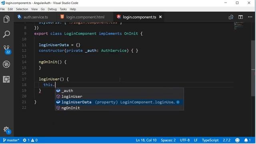The image size is (256, 144).
Task: Click Ln 18, Col 10 in status bar
Action: point(146,140)
